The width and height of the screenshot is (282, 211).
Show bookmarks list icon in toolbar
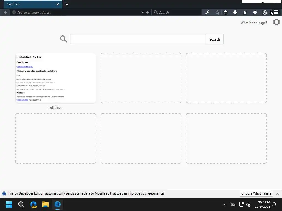pos(226,12)
